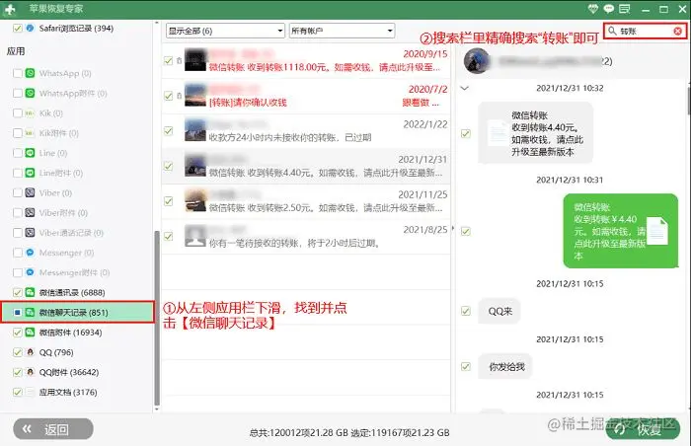Toggle checkbox beside the 你发给我 message
The width and height of the screenshot is (691, 446).
(465, 367)
